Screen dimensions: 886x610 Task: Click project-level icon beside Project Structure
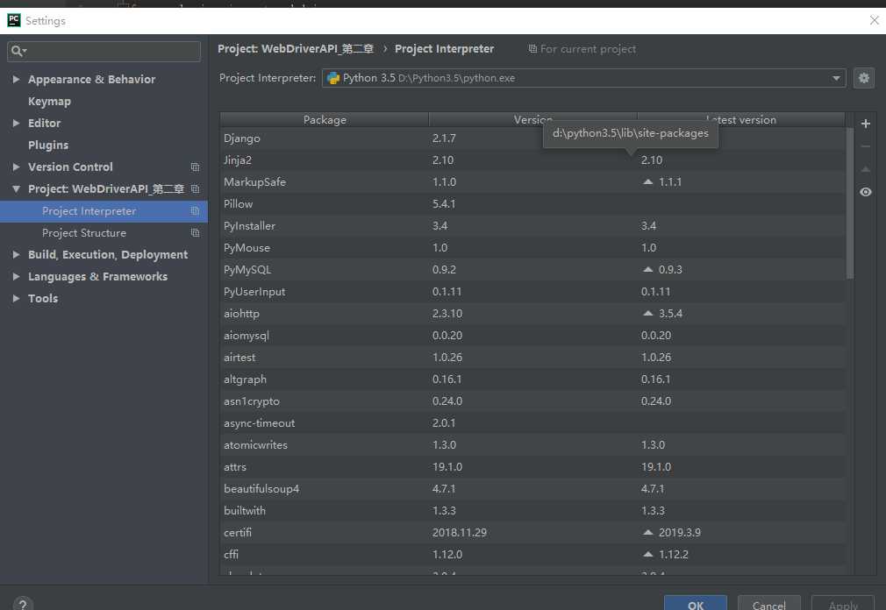pyautogui.click(x=195, y=232)
